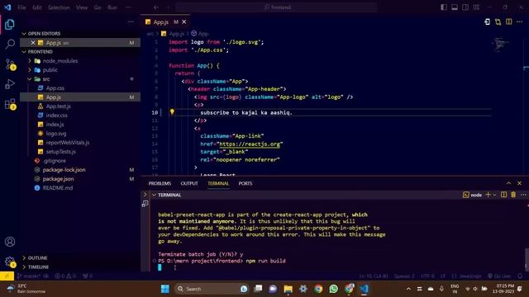Open the new terminal profile dropdown arrow

(494, 195)
